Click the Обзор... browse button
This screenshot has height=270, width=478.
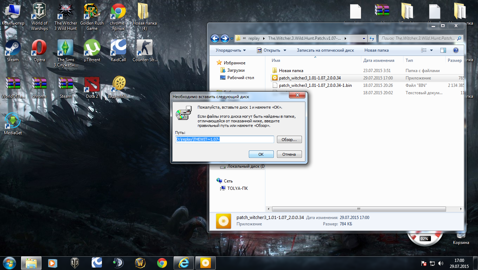tap(289, 140)
